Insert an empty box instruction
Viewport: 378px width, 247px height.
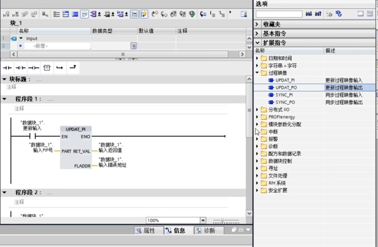46,68
